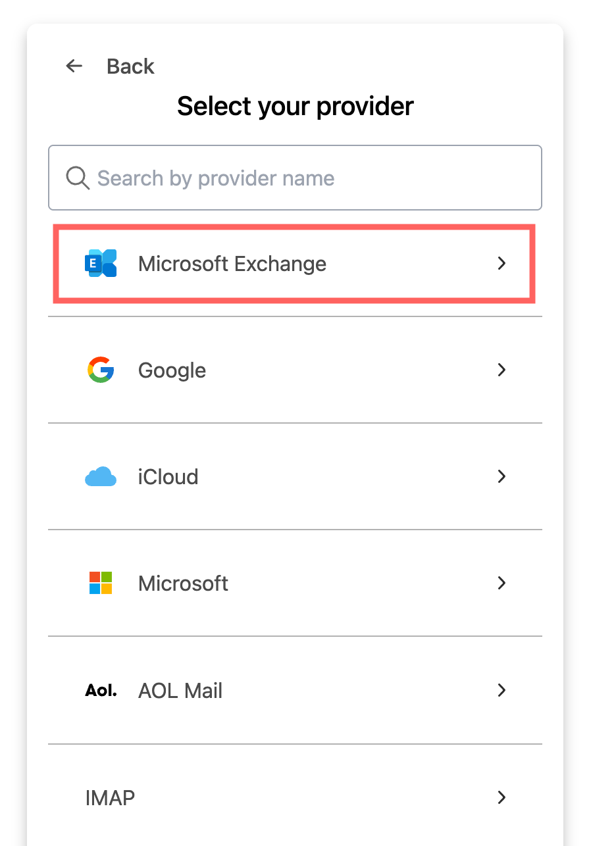The width and height of the screenshot is (591, 846).
Task: Select the AOL Mail option
Action: pos(295,690)
